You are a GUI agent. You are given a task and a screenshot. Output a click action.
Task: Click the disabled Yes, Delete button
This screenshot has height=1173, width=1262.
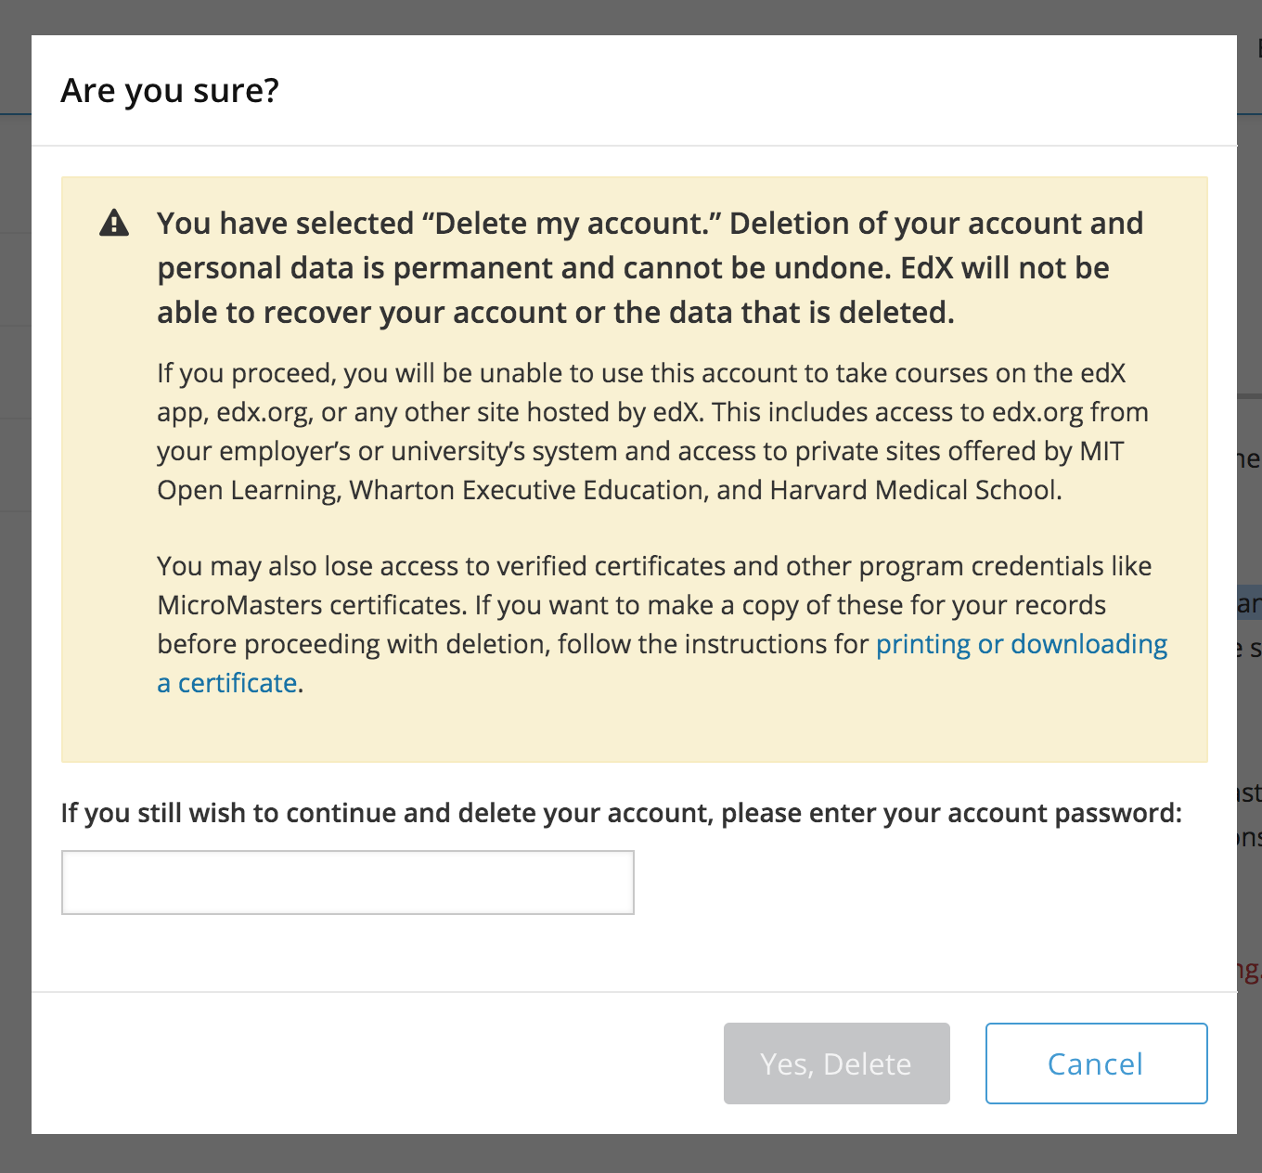[837, 1063]
